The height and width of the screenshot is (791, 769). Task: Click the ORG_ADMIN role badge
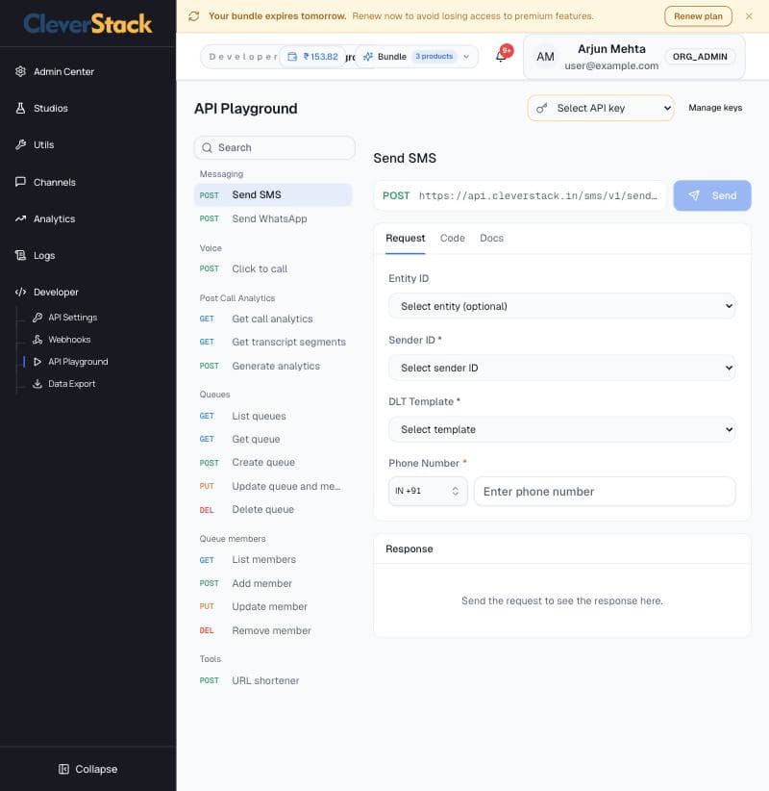pyautogui.click(x=700, y=57)
